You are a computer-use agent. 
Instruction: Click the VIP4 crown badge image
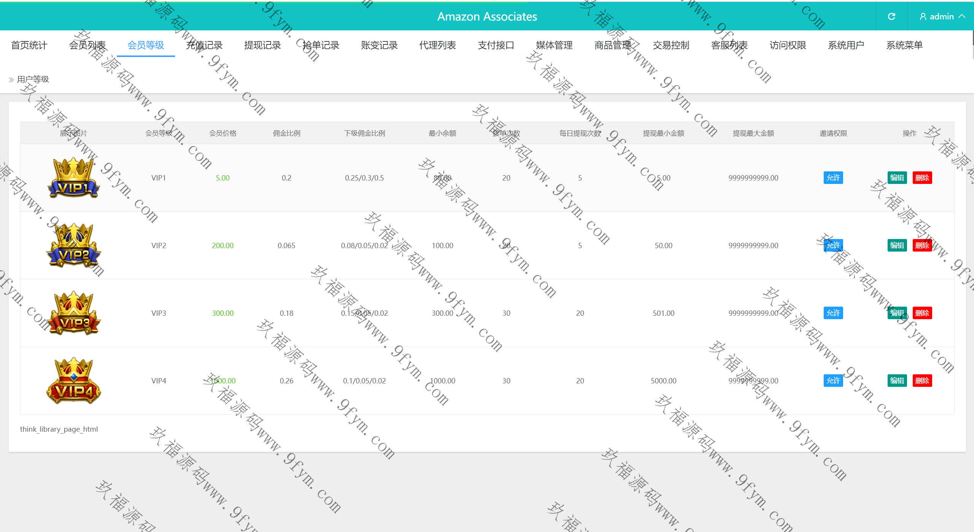pos(73,381)
